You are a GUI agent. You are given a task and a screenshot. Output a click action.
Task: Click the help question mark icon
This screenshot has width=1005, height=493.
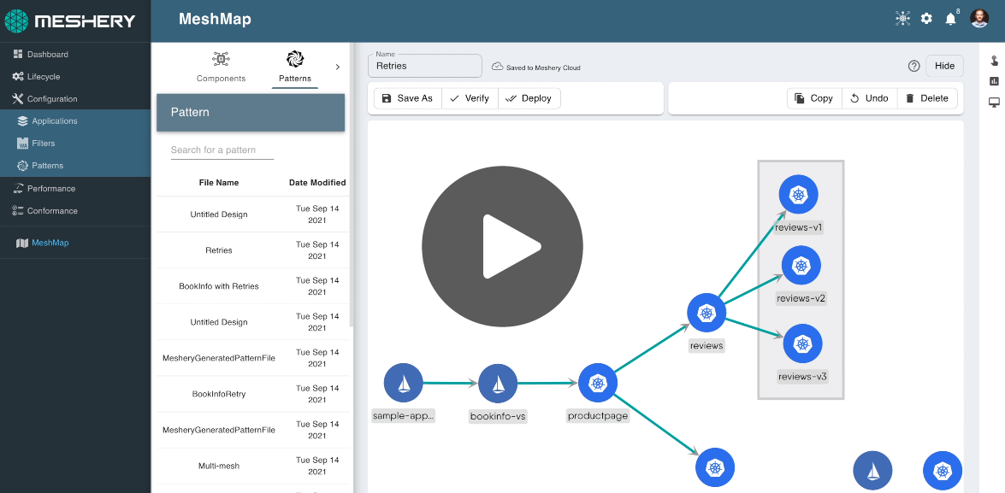913,66
